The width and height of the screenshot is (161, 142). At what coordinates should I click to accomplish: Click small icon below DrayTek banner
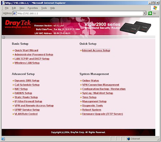pyautogui.click(x=4, y=37)
